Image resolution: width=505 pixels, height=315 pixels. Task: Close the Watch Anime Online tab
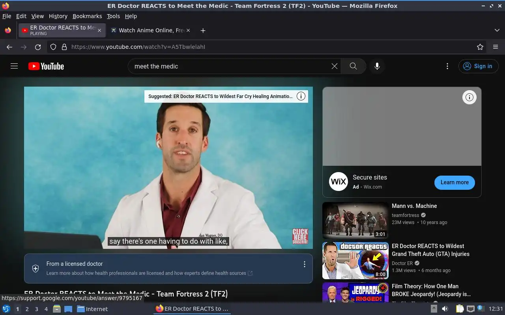188,30
